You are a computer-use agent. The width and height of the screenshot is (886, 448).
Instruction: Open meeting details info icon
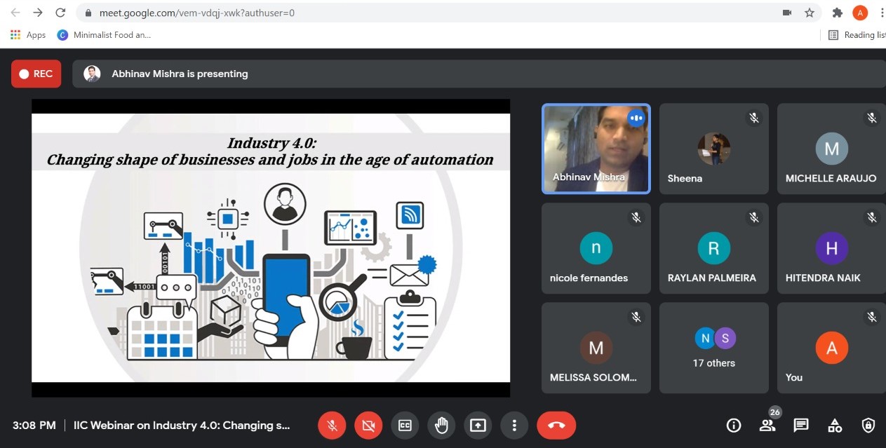point(734,425)
